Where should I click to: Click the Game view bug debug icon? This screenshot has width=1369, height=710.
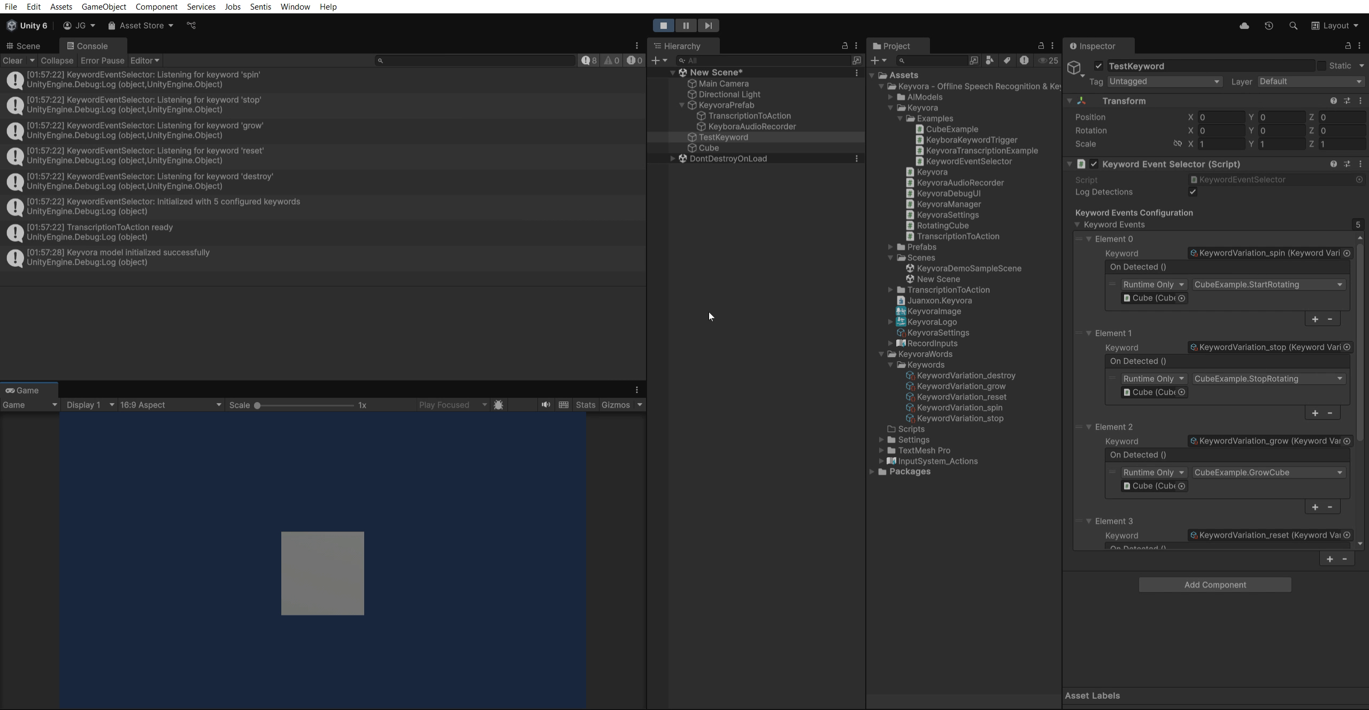point(498,405)
